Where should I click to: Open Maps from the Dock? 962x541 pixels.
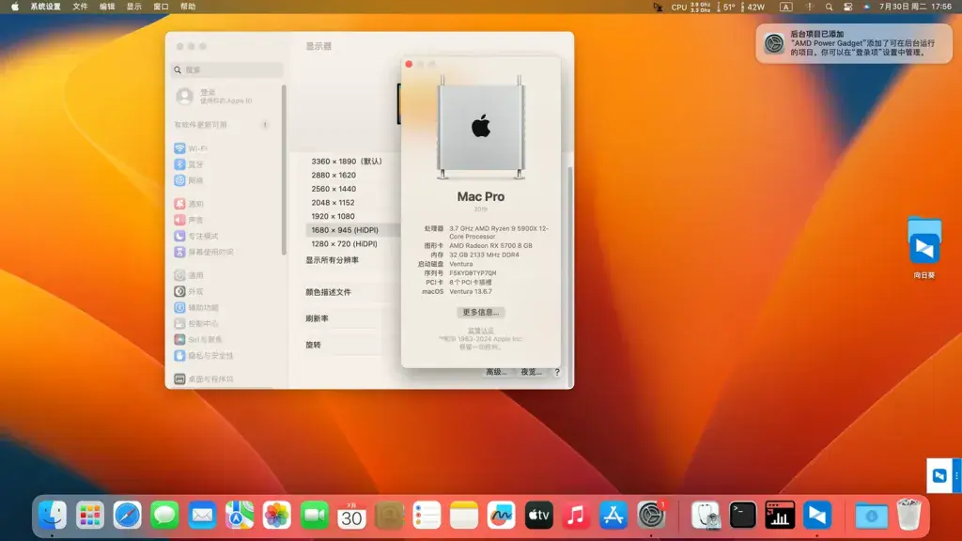240,516
